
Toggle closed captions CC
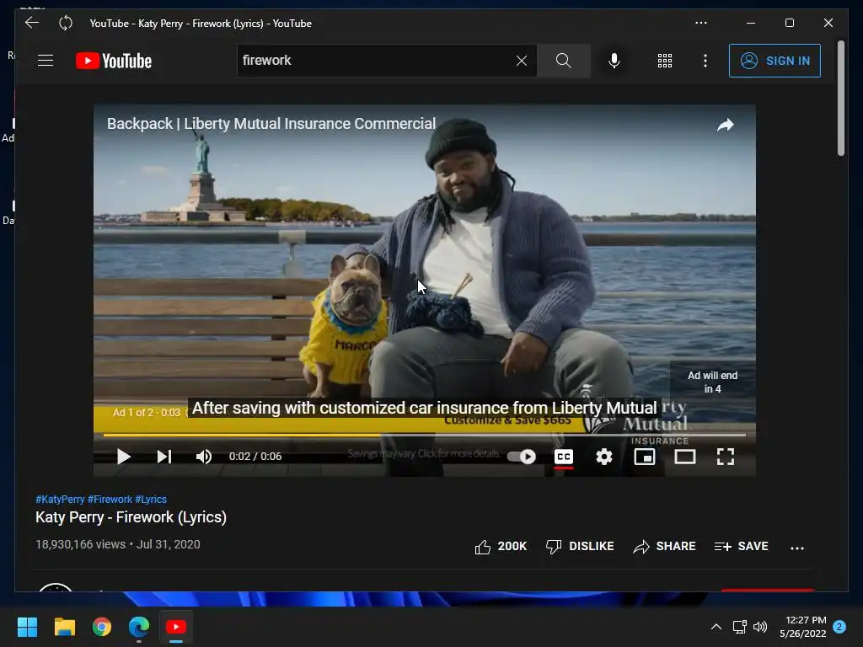pyautogui.click(x=564, y=457)
